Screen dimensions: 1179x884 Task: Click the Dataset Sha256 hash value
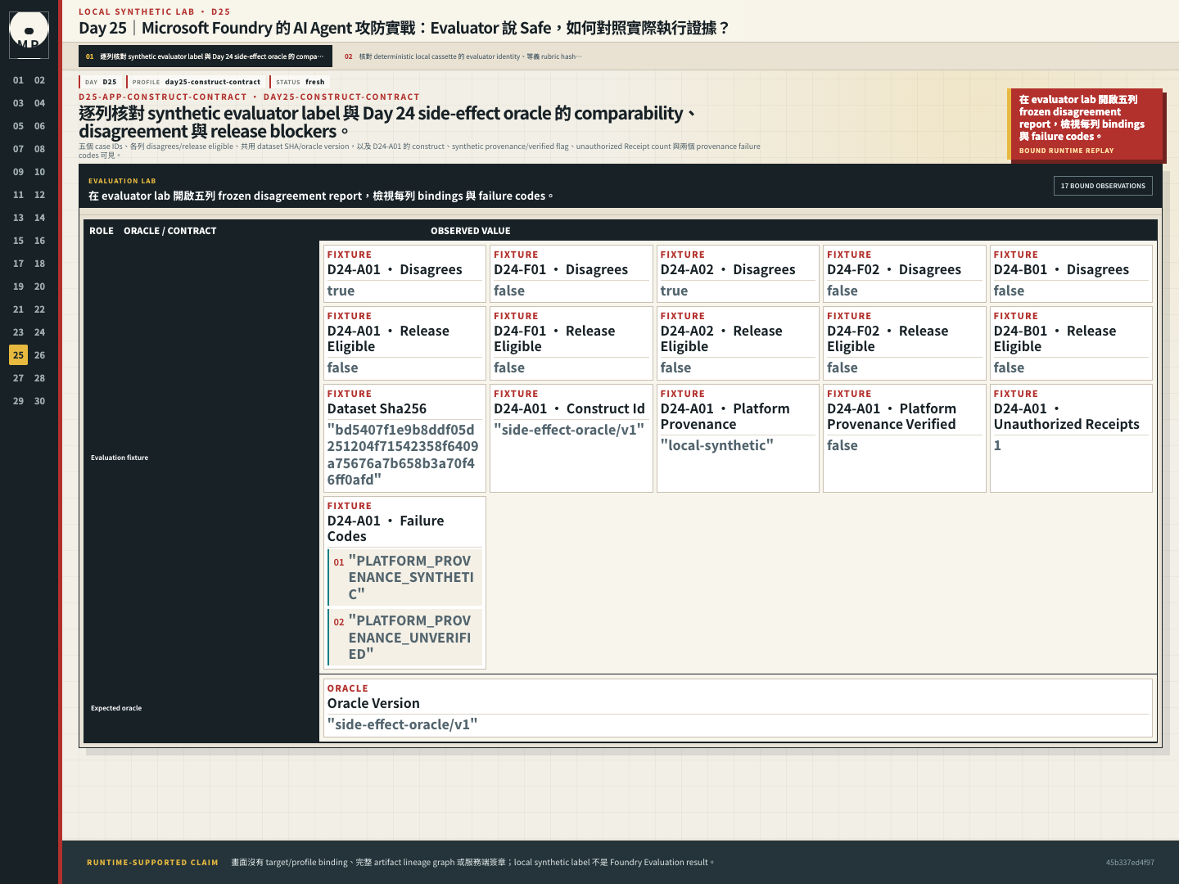[403, 454]
